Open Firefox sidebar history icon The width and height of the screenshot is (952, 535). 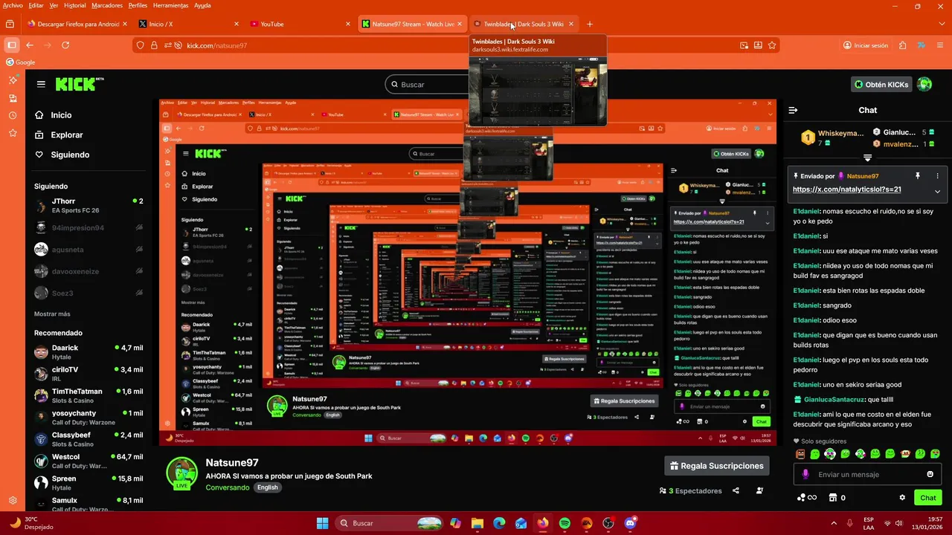[x=13, y=115]
